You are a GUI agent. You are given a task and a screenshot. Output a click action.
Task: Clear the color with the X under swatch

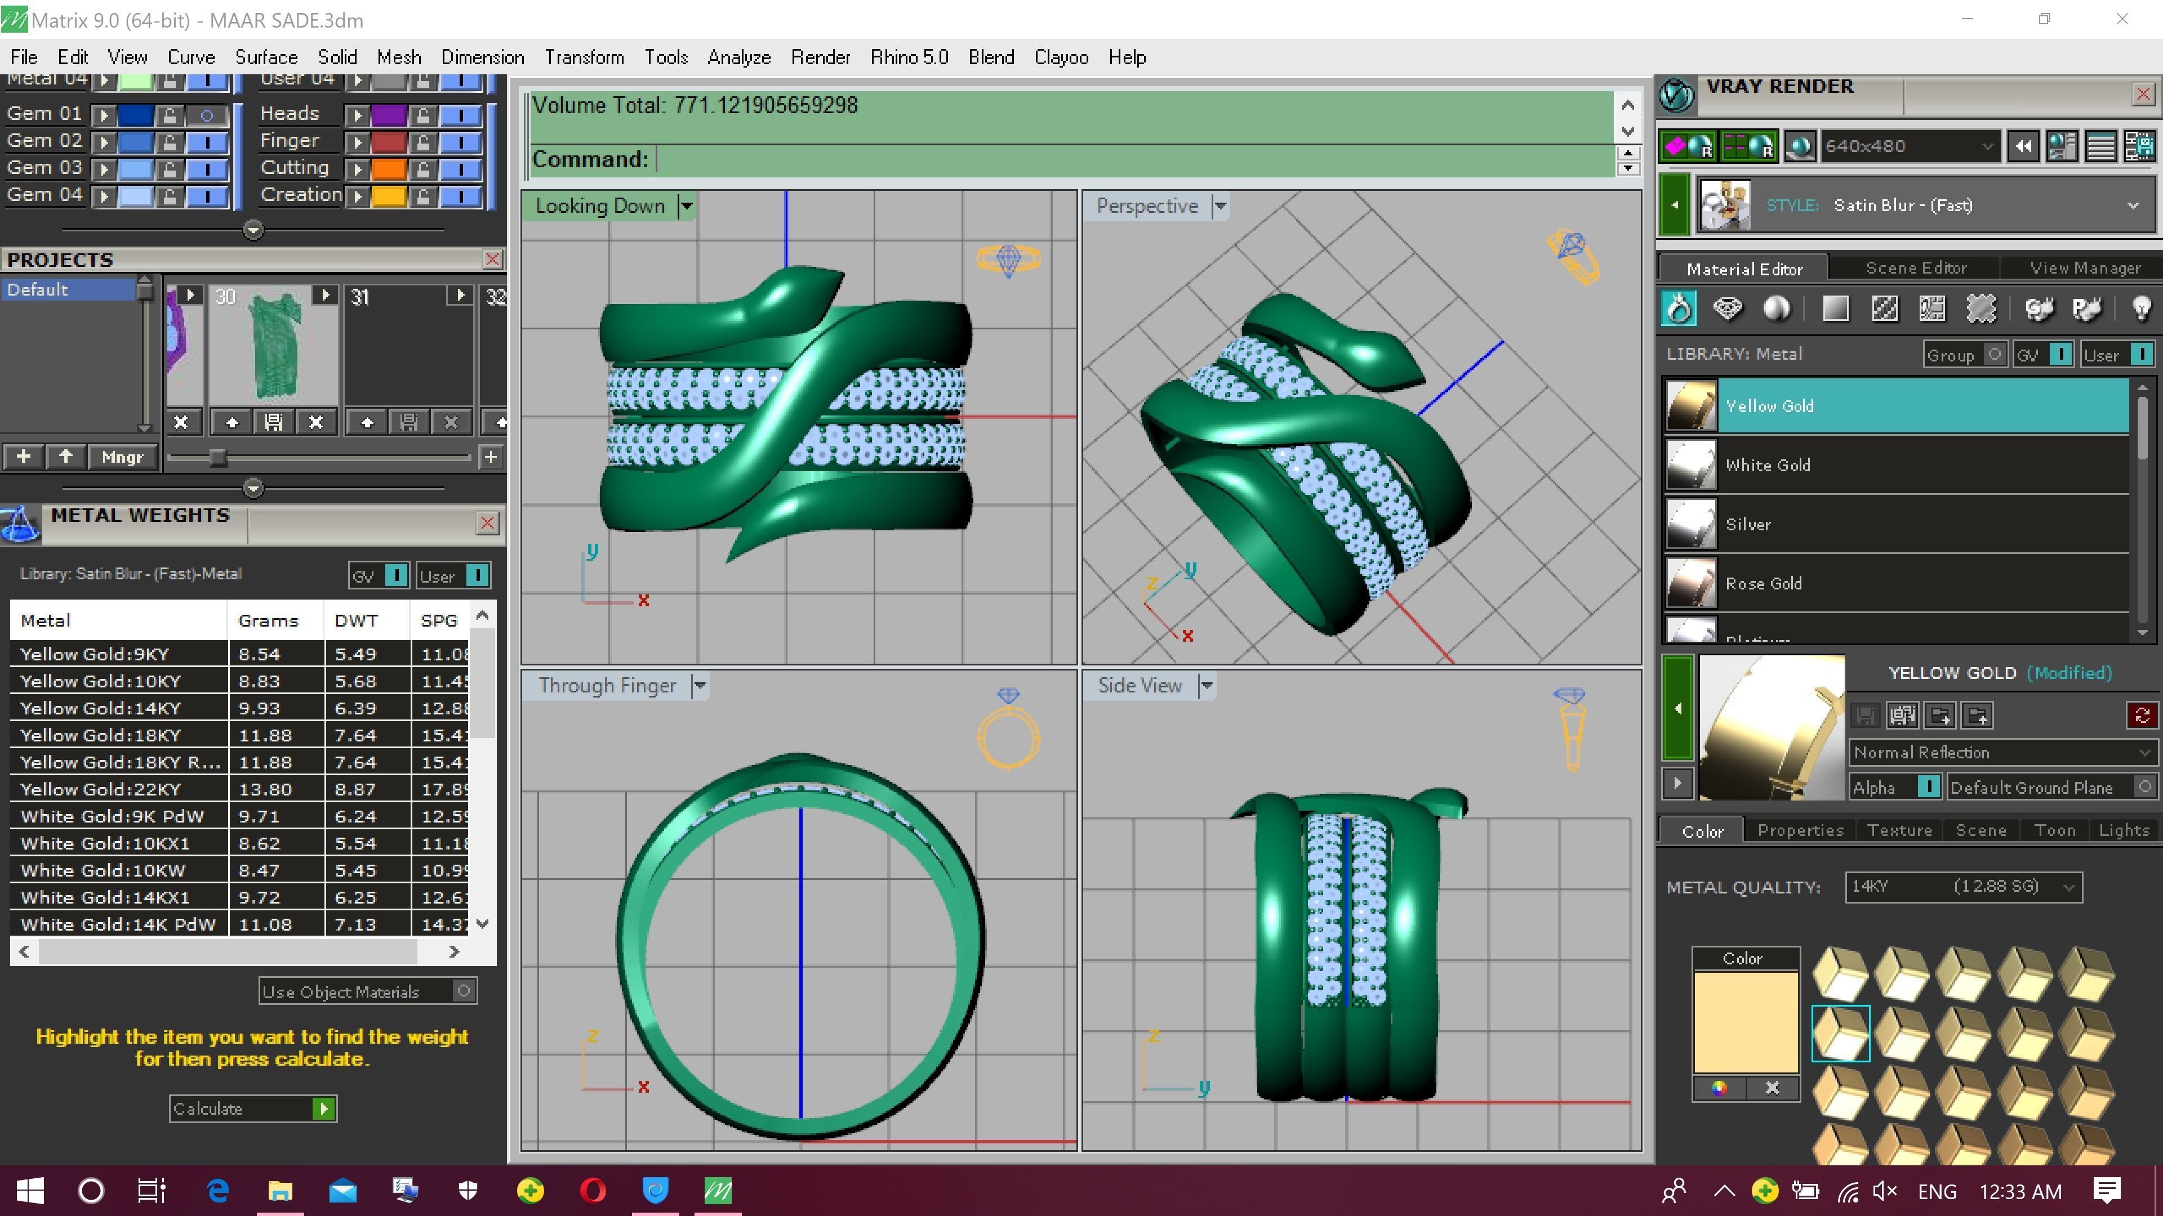[1773, 1088]
